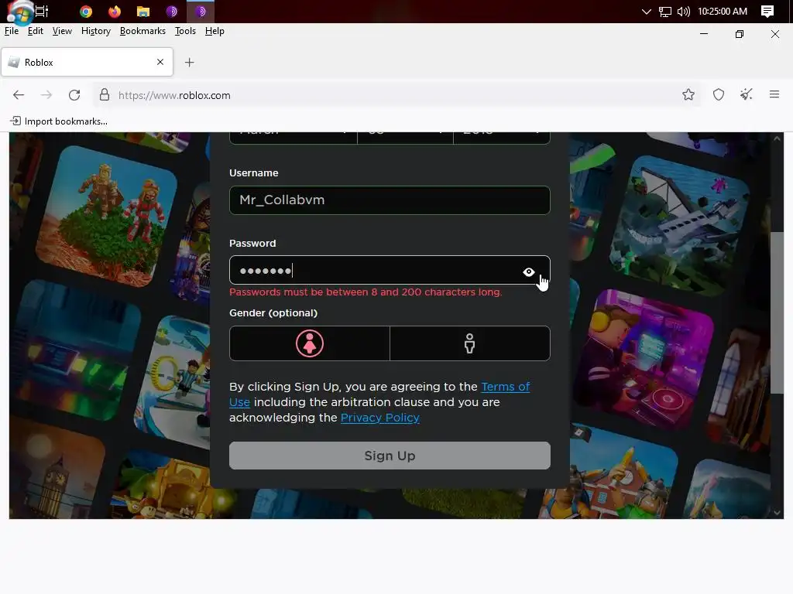This screenshot has width=793, height=594.
Task: Click the site security padlock icon
Action: click(105, 95)
